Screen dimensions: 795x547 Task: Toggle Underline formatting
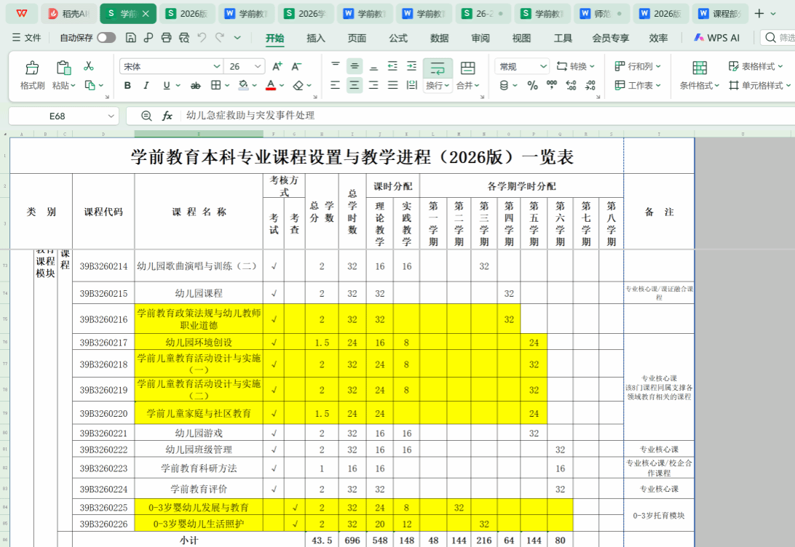coord(166,86)
